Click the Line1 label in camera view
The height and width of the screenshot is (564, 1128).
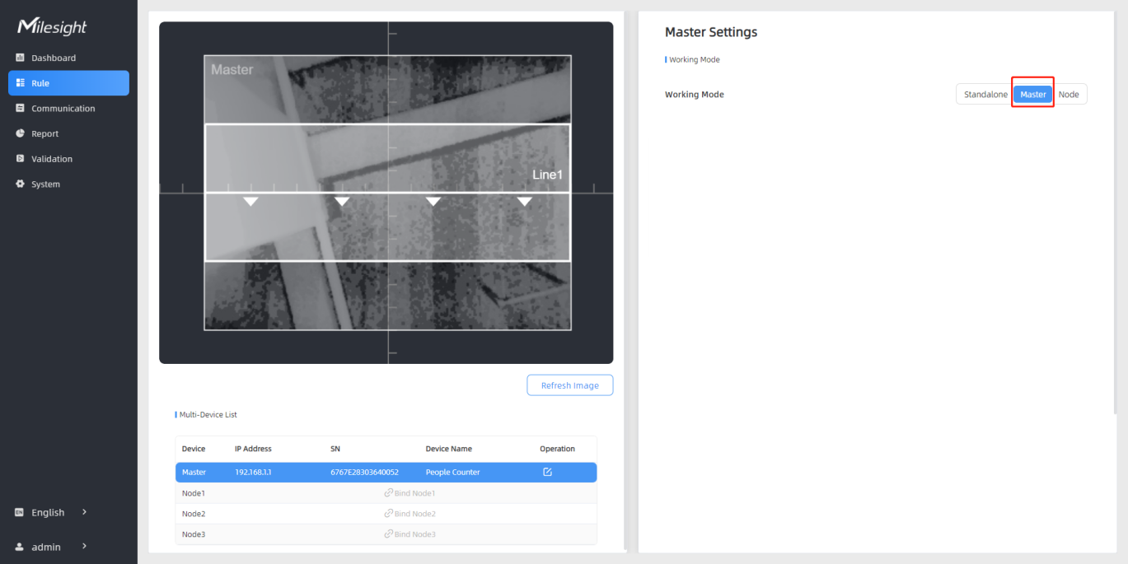[547, 175]
